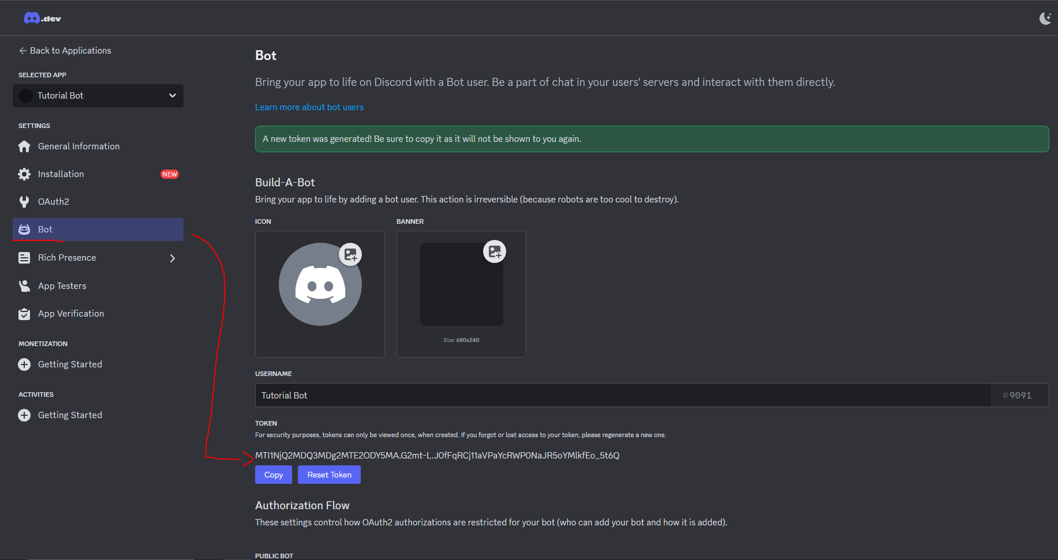Click the upload bot icon image button
This screenshot has width=1058, height=560.
tap(350, 254)
